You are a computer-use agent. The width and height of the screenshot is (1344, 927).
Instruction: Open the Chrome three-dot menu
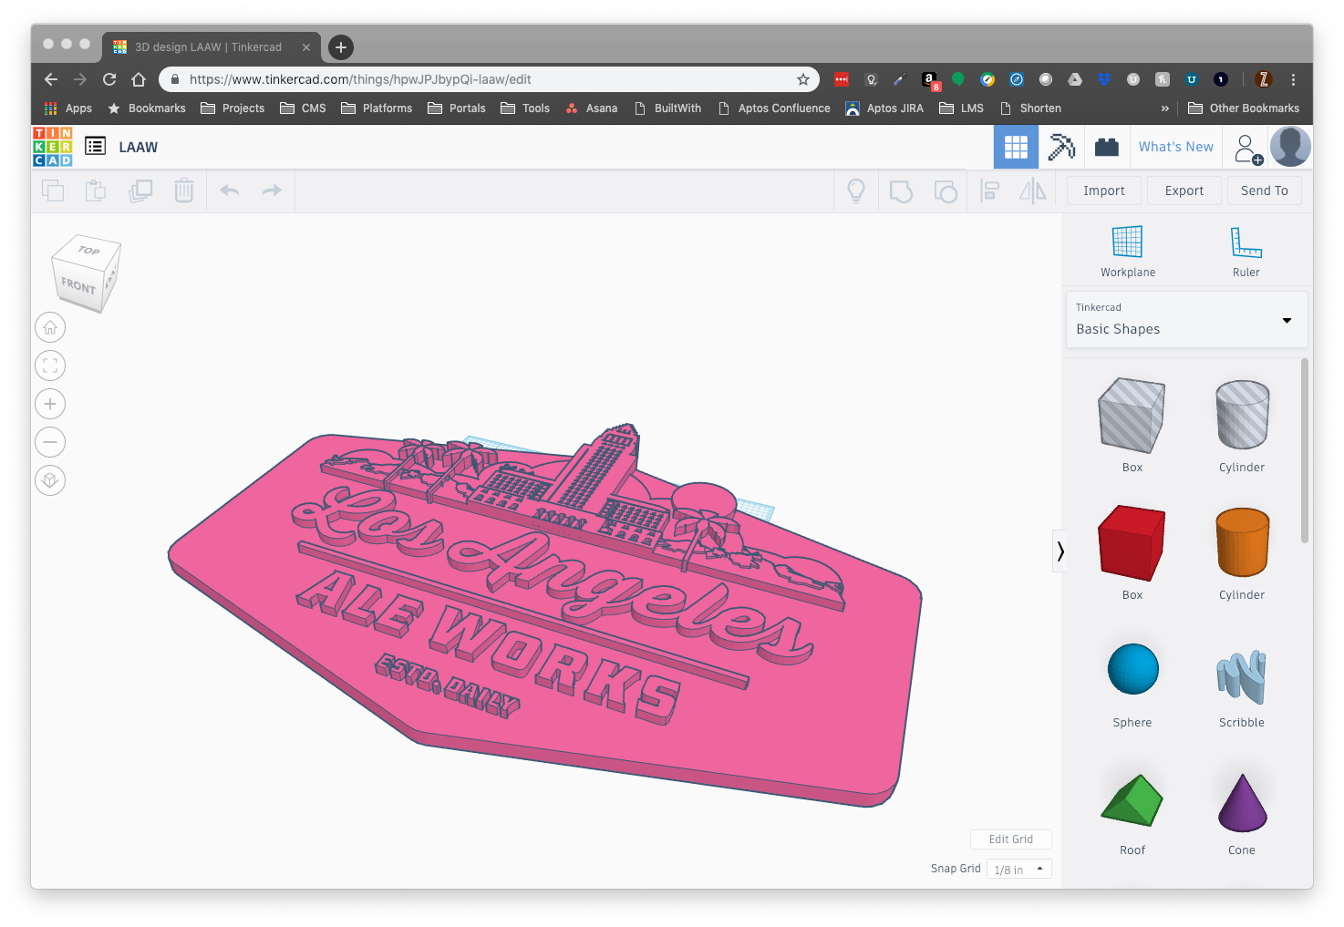point(1293,79)
